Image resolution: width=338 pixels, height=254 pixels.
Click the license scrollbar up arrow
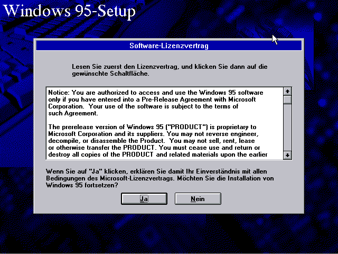[x=287, y=92]
